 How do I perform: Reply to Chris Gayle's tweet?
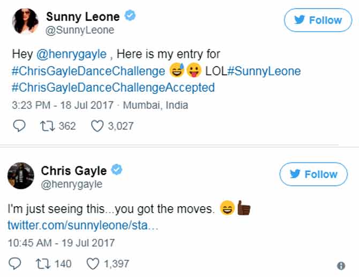click(x=16, y=264)
